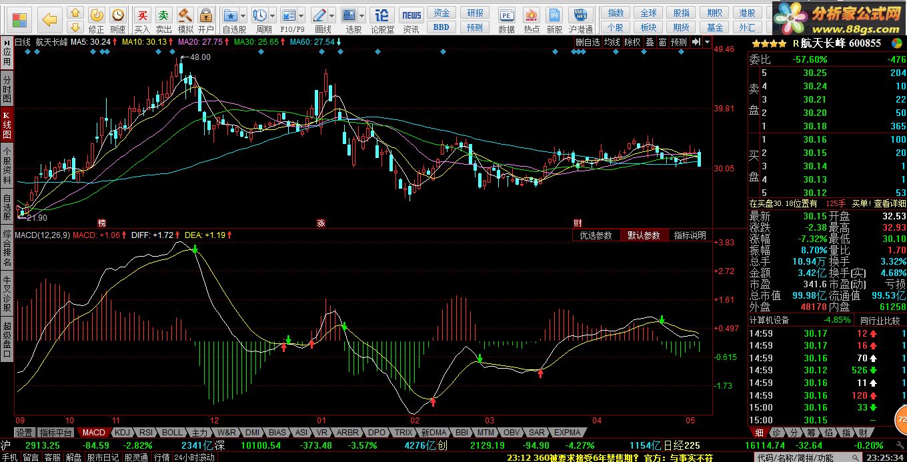Click 删自选 to remove from watchlist
Image resolution: width=907 pixels, height=462 pixels.
tap(588, 41)
